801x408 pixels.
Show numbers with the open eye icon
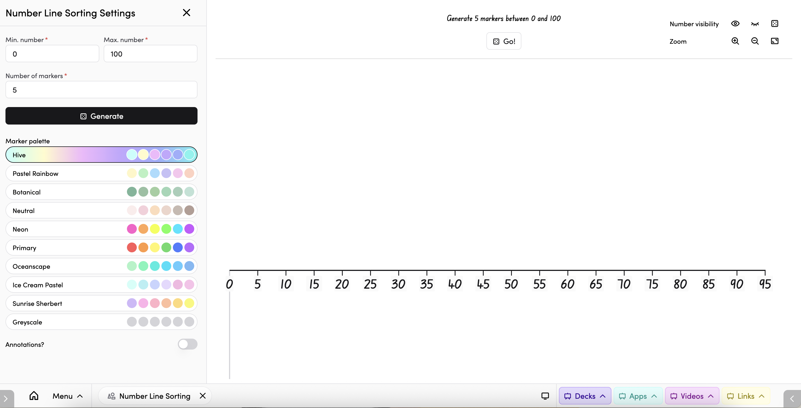[735, 23]
